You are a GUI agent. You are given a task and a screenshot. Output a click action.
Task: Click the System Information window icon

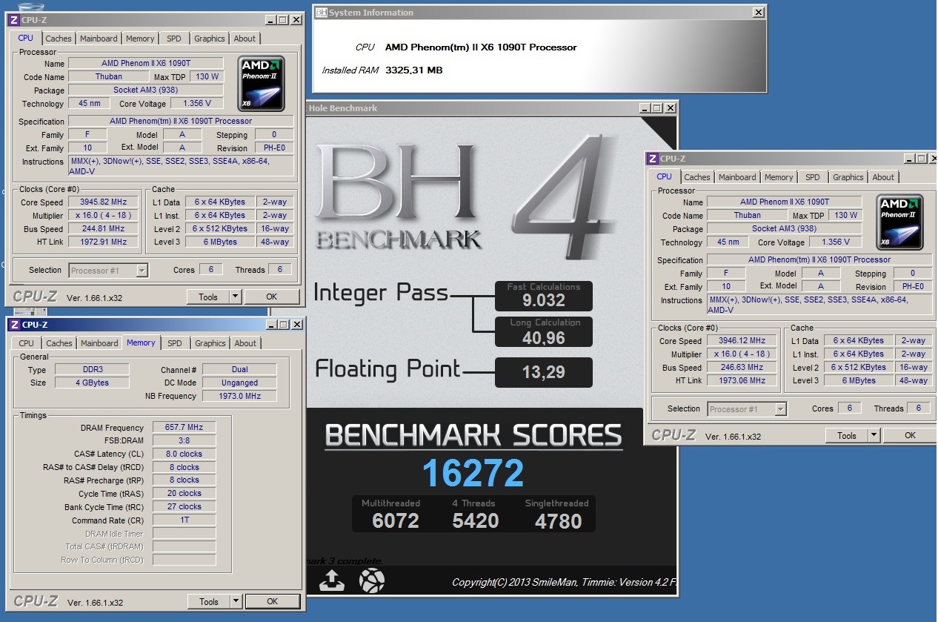[321, 13]
